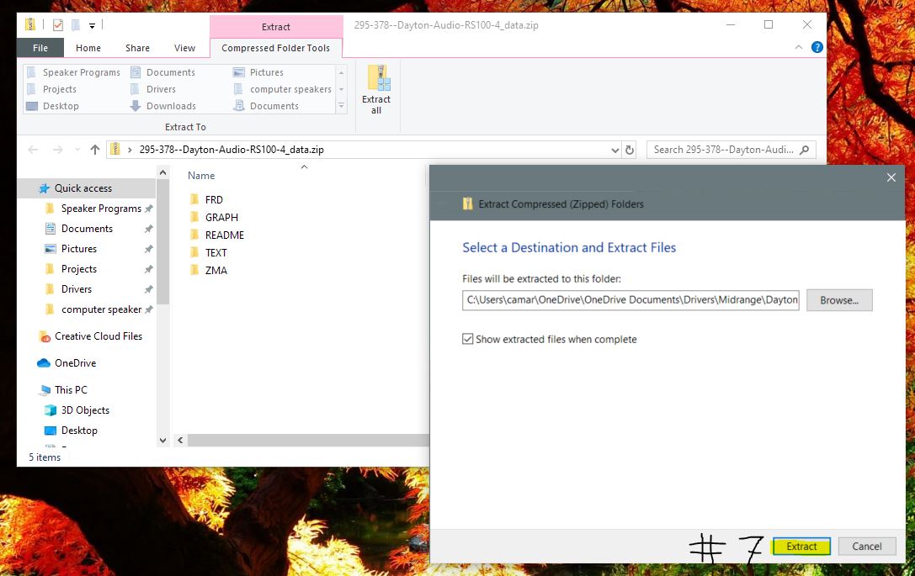The image size is (915, 576).
Task: Open the TEXT folder
Action: [x=208, y=252]
